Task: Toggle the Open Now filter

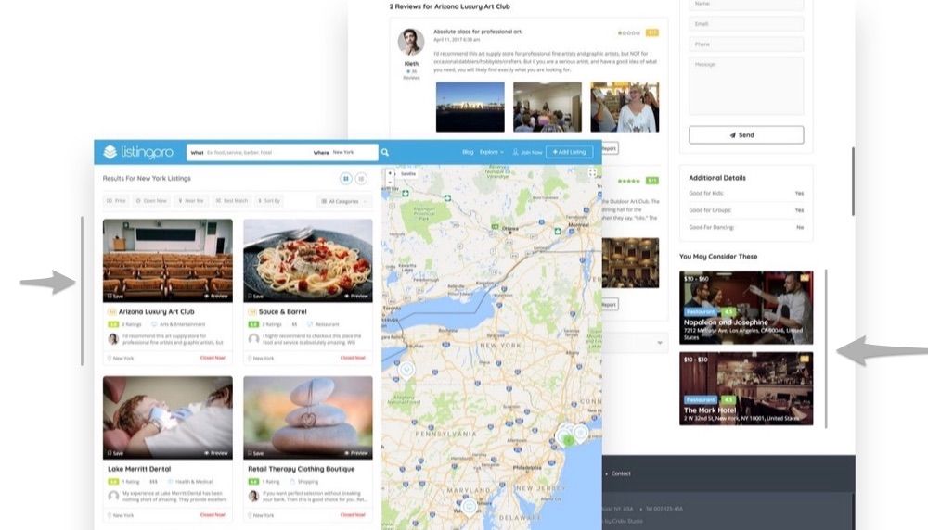Action: [x=151, y=201]
